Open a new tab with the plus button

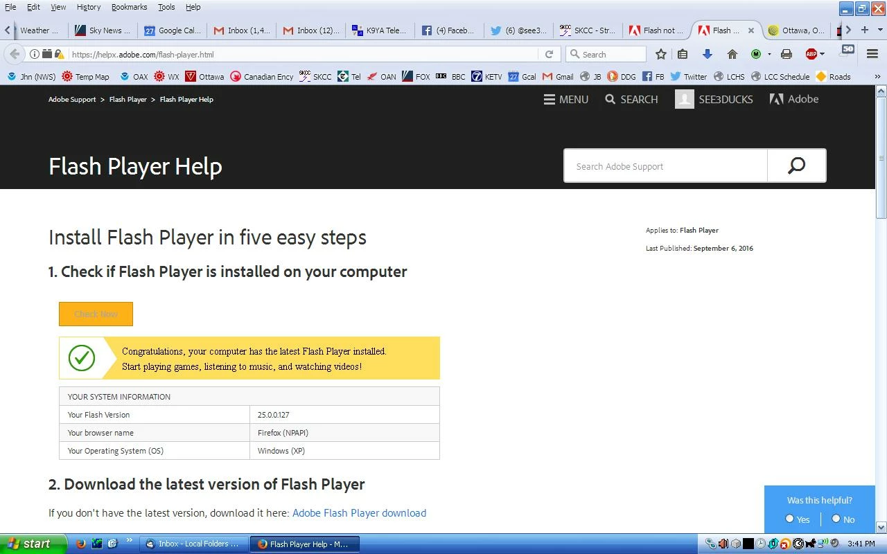pyautogui.click(x=864, y=30)
